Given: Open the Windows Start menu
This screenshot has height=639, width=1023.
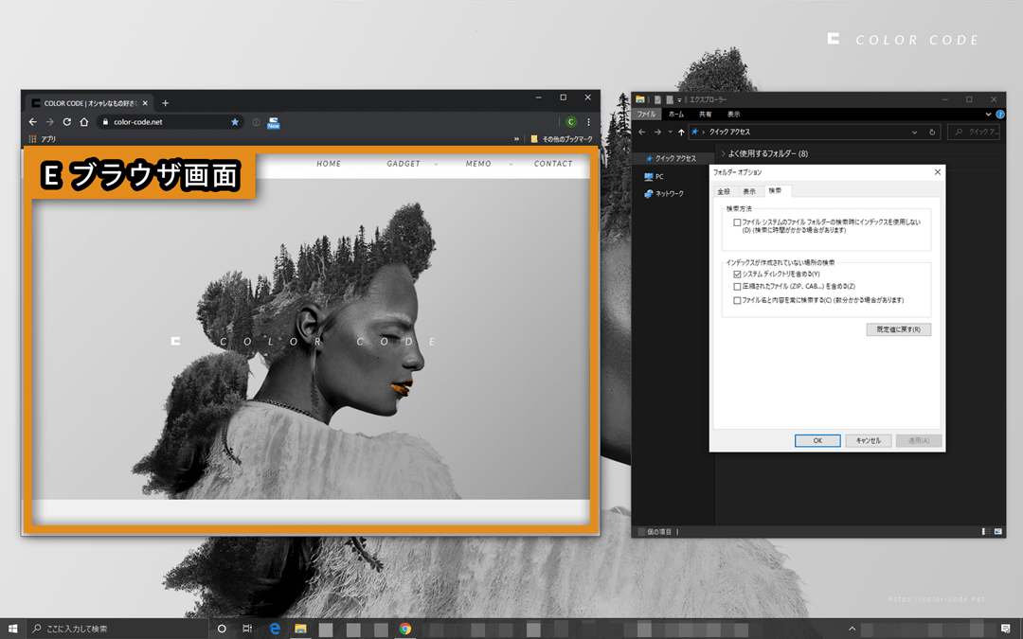Looking at the screenshot, I should coord(12,629).
